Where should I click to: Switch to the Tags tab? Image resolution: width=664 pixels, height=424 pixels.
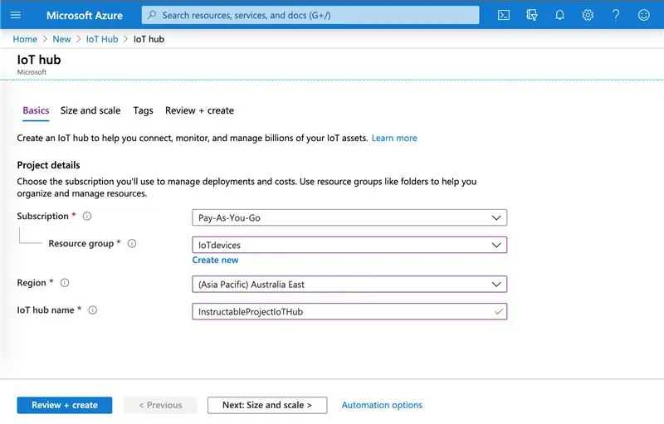pos(143,110)
